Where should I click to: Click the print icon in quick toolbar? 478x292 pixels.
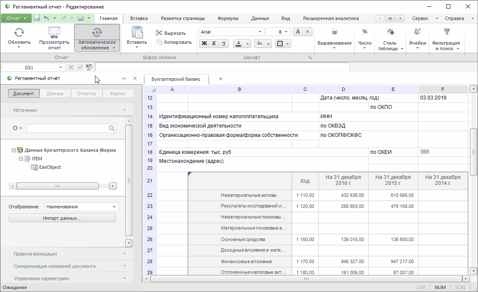pos(80,18)
